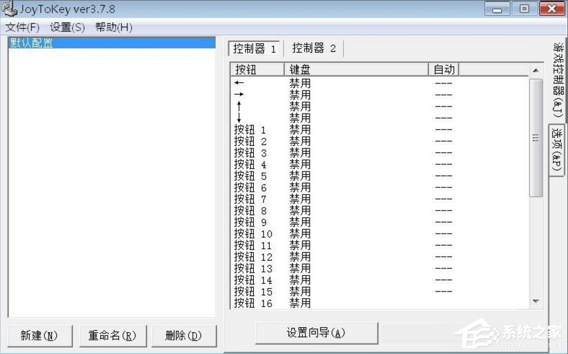Click the scrollbar up arrow
568x354 pixels.
click(x=536, y=70)
